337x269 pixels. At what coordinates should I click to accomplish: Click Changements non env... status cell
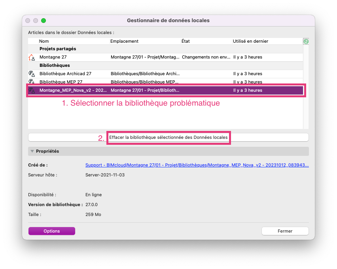206,57
